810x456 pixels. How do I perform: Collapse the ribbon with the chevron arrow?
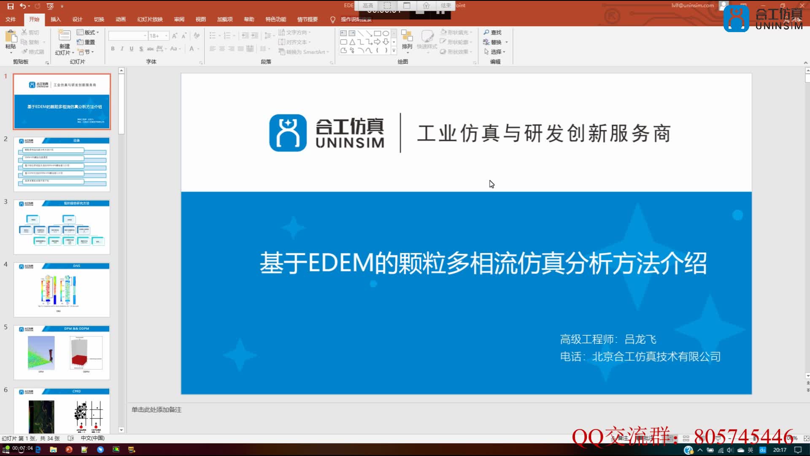pos(806,62)
